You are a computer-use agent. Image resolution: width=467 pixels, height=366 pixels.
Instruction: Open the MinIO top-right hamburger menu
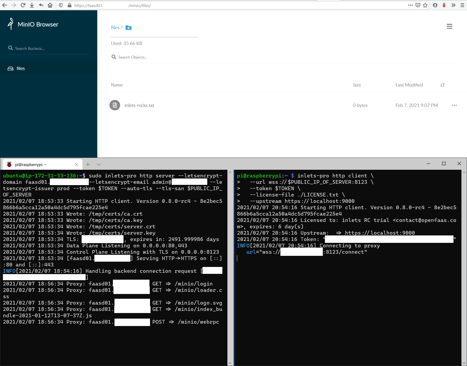[x=449, y=26]
